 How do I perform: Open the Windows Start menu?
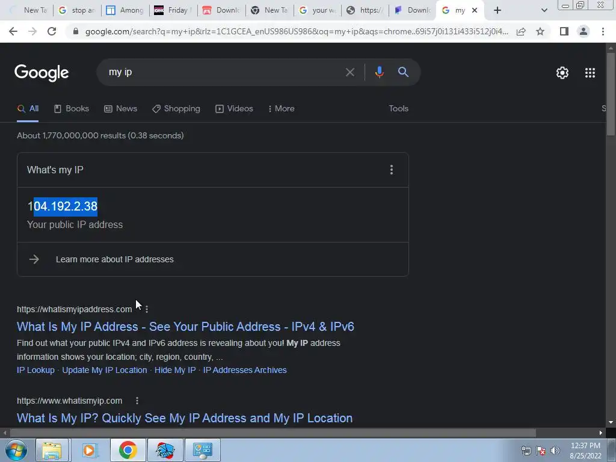pyautogui.click(x=16, y=450)
